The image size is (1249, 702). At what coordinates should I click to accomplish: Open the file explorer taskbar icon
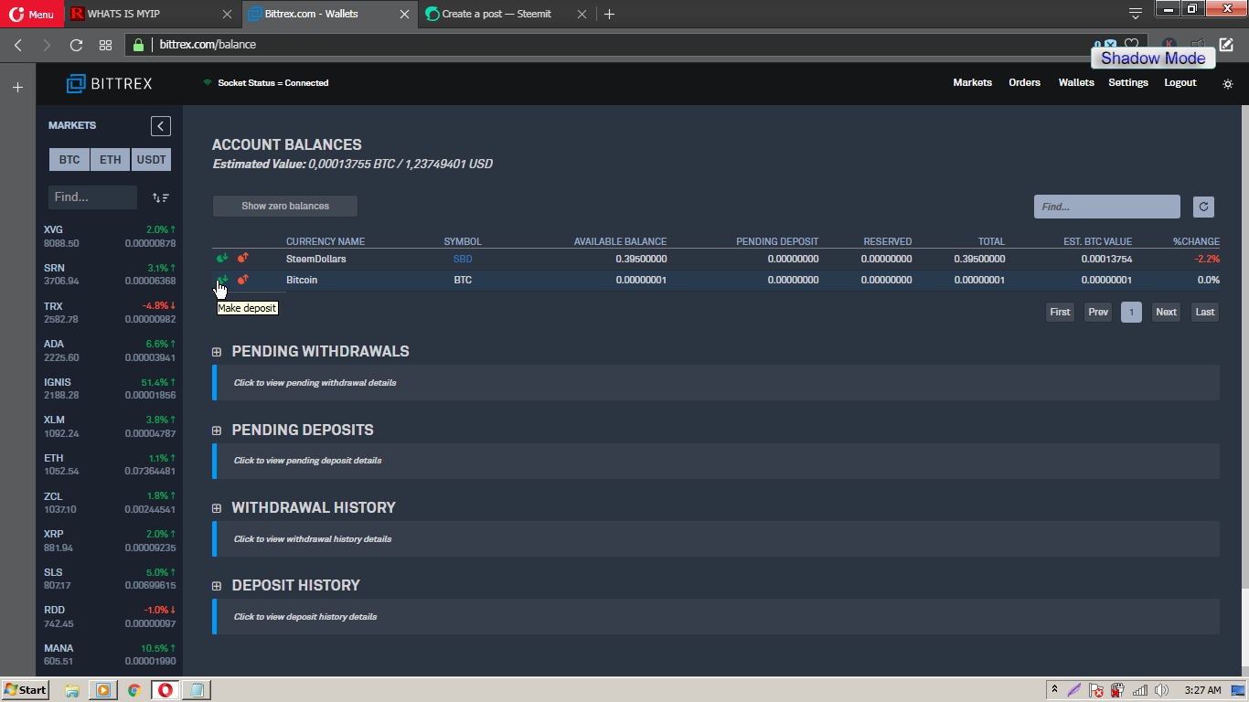tap(72, 690)
